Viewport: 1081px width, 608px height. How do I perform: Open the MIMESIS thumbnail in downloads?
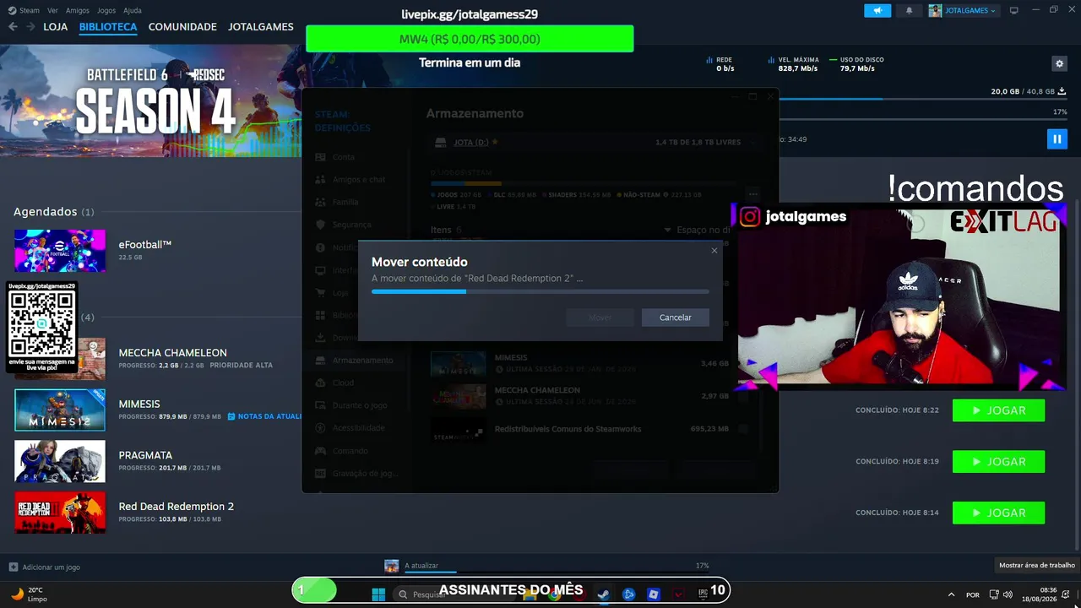pos(60,410)
